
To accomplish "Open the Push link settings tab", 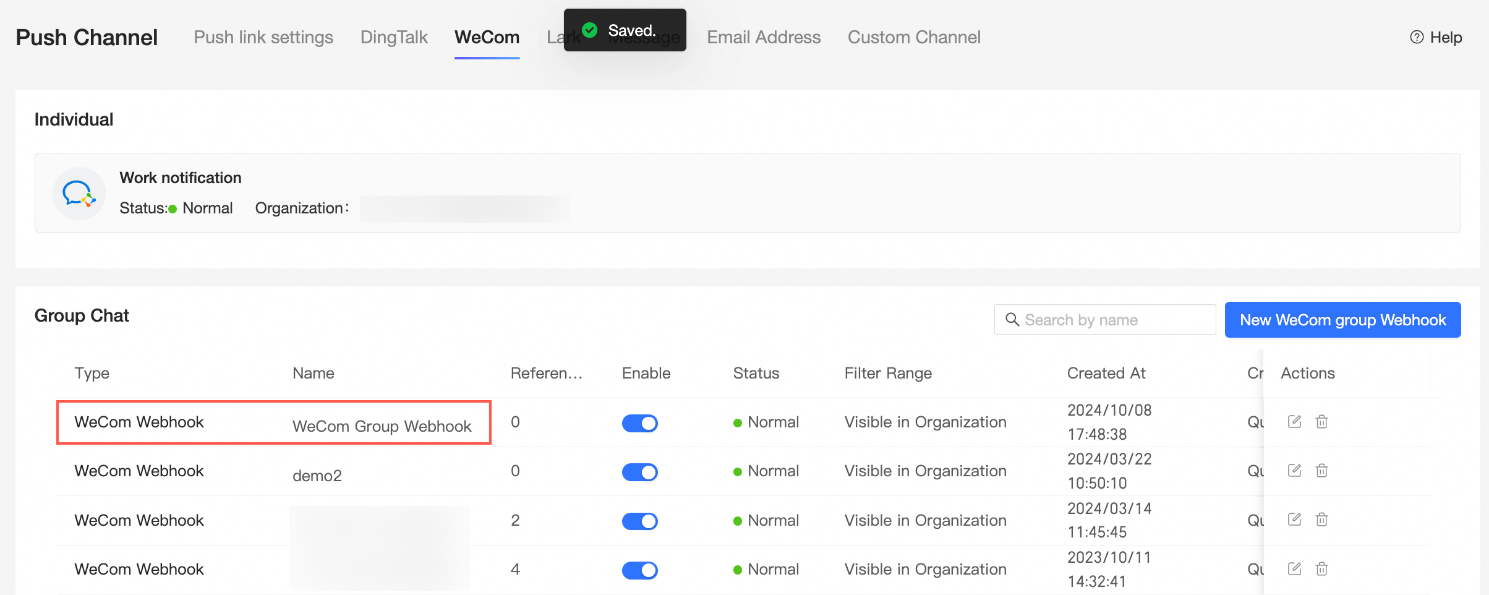I will click(x=263, y=37).
